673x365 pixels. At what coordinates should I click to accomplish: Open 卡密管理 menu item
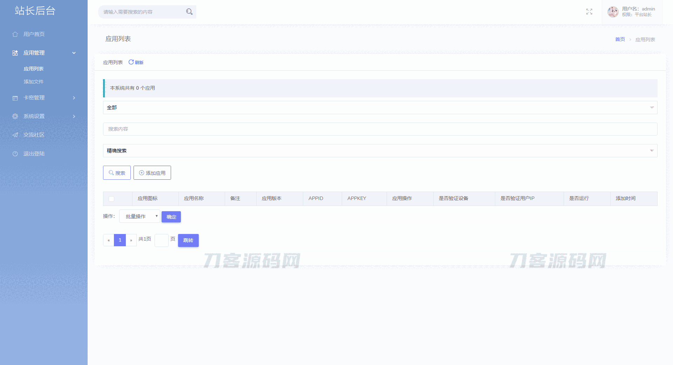[34, 98]
